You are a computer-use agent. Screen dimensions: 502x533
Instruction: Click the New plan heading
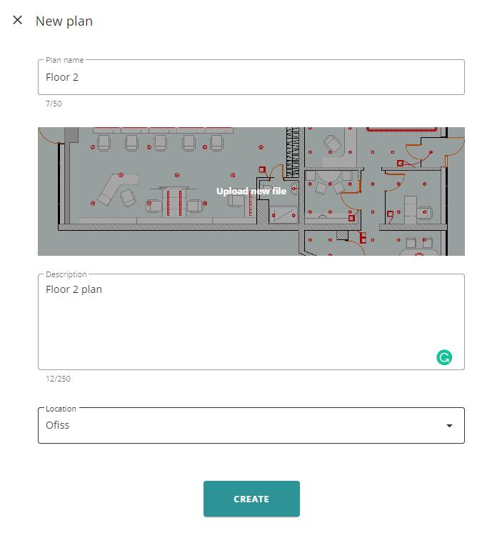pos(64,21)
